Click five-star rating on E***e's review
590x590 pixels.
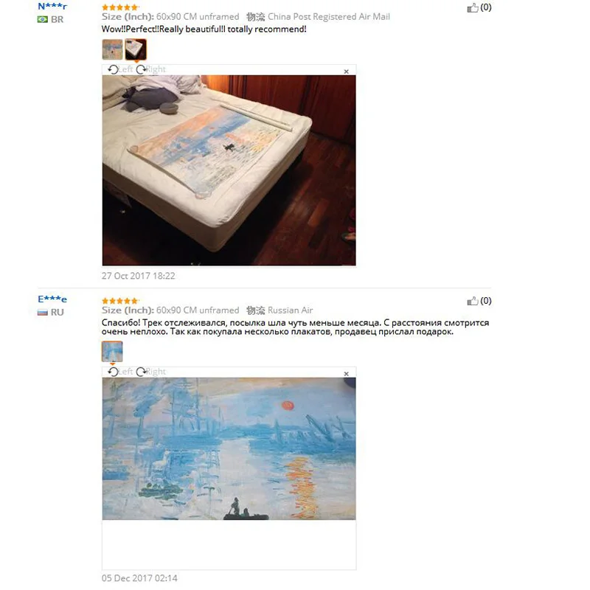point(120,301)
